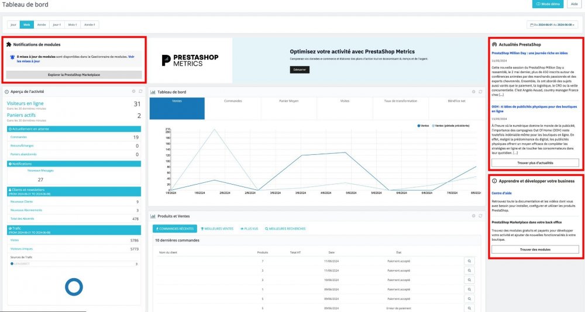585x312 pixels.
Task: Toggle the Ventes series in chart legend
Action: (x=423, y=126)
